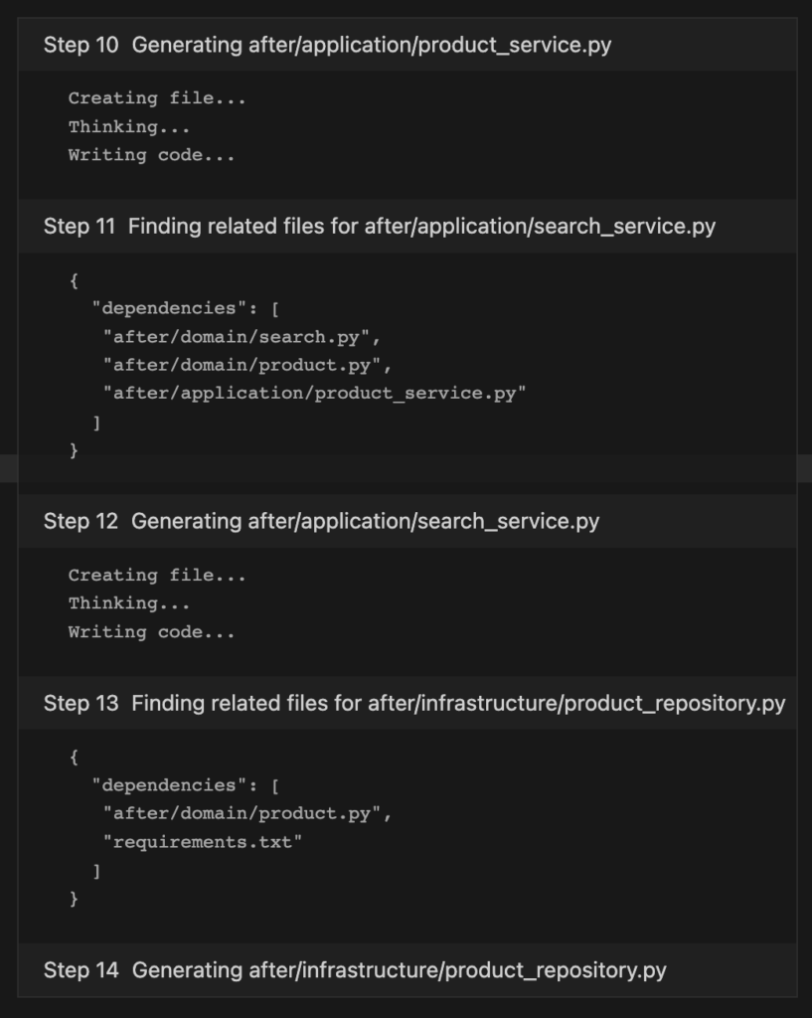Screen dimensions: 812x1018
Task: Click the Step 11 number label
Action: click(x=80, y=226)
